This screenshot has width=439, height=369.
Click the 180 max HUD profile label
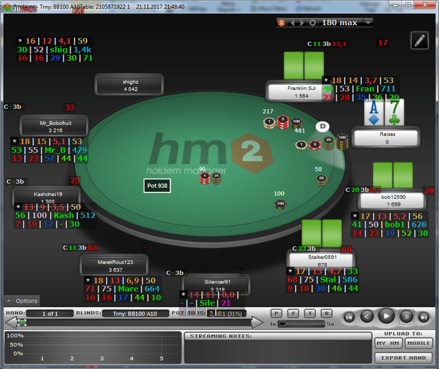pos(339,23)
